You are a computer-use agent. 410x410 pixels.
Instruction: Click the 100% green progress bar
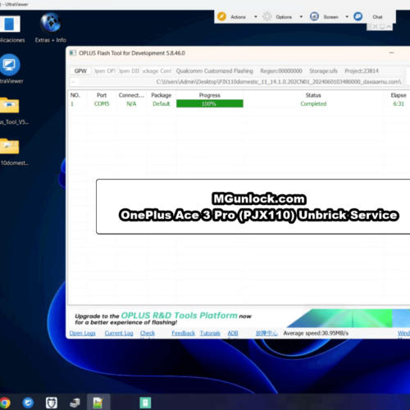210,103
